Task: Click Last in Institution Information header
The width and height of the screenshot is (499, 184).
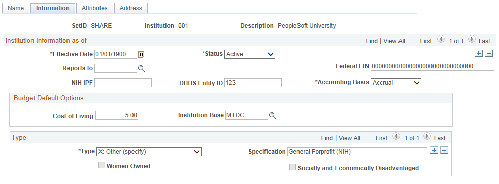Action: pos(484,41)
